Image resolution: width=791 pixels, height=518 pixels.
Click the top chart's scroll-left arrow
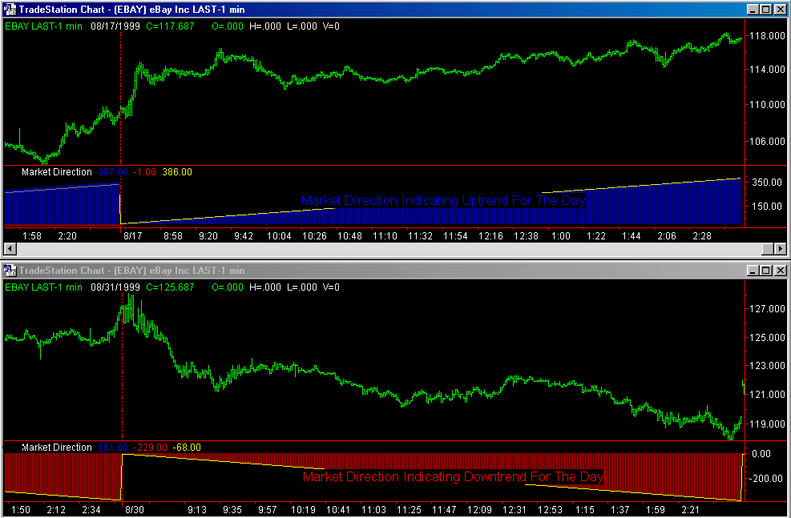pos(10,248)
